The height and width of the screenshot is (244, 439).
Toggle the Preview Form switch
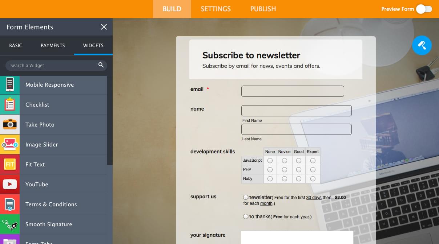coord(424,9)
